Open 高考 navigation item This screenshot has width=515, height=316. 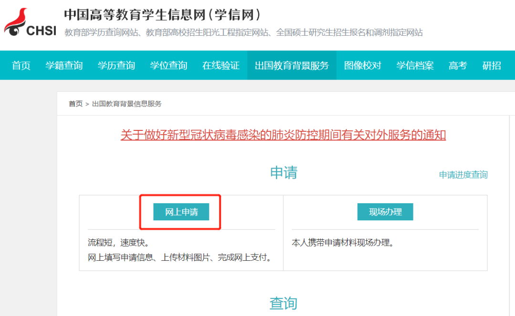pyautogui.click(x=457, y=66)
